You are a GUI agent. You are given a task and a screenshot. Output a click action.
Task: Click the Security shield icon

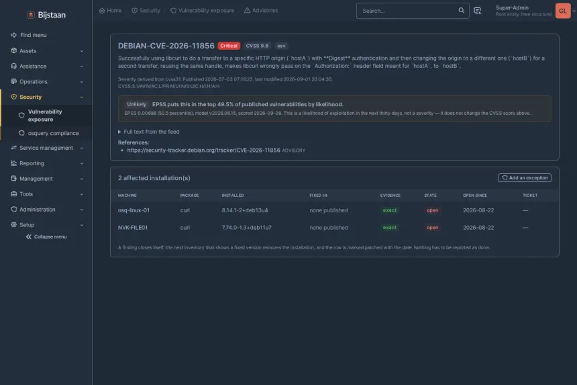[14, 97]
